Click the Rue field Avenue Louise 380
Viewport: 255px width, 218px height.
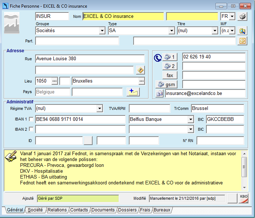coord(90,59)
